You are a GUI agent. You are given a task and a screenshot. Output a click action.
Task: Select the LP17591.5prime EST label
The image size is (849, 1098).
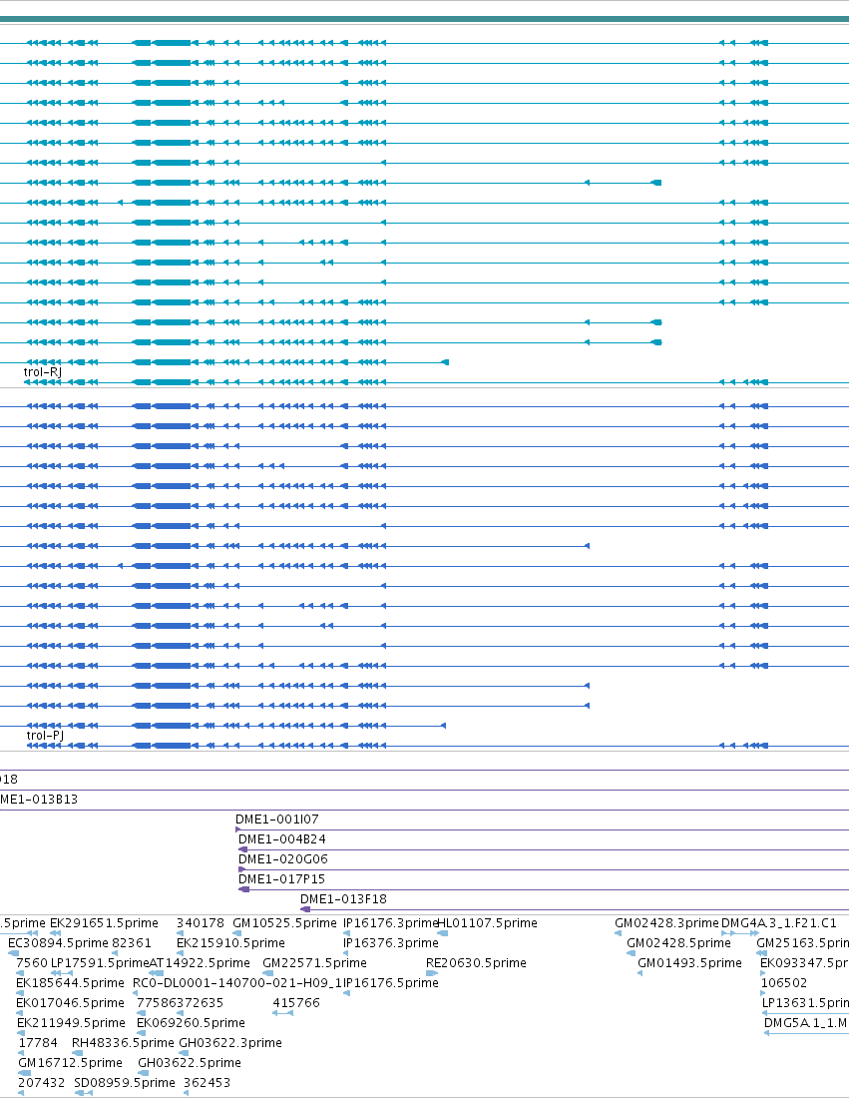(x=100, y=963)
